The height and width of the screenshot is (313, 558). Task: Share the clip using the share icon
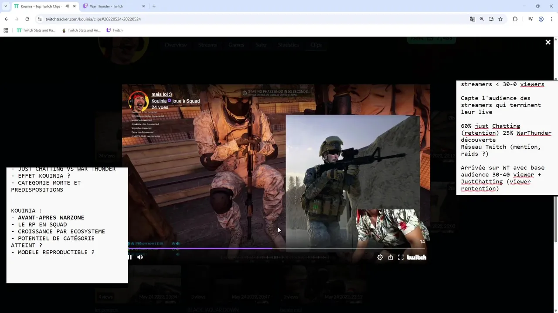pyautogui.click(x=391, y=257)
